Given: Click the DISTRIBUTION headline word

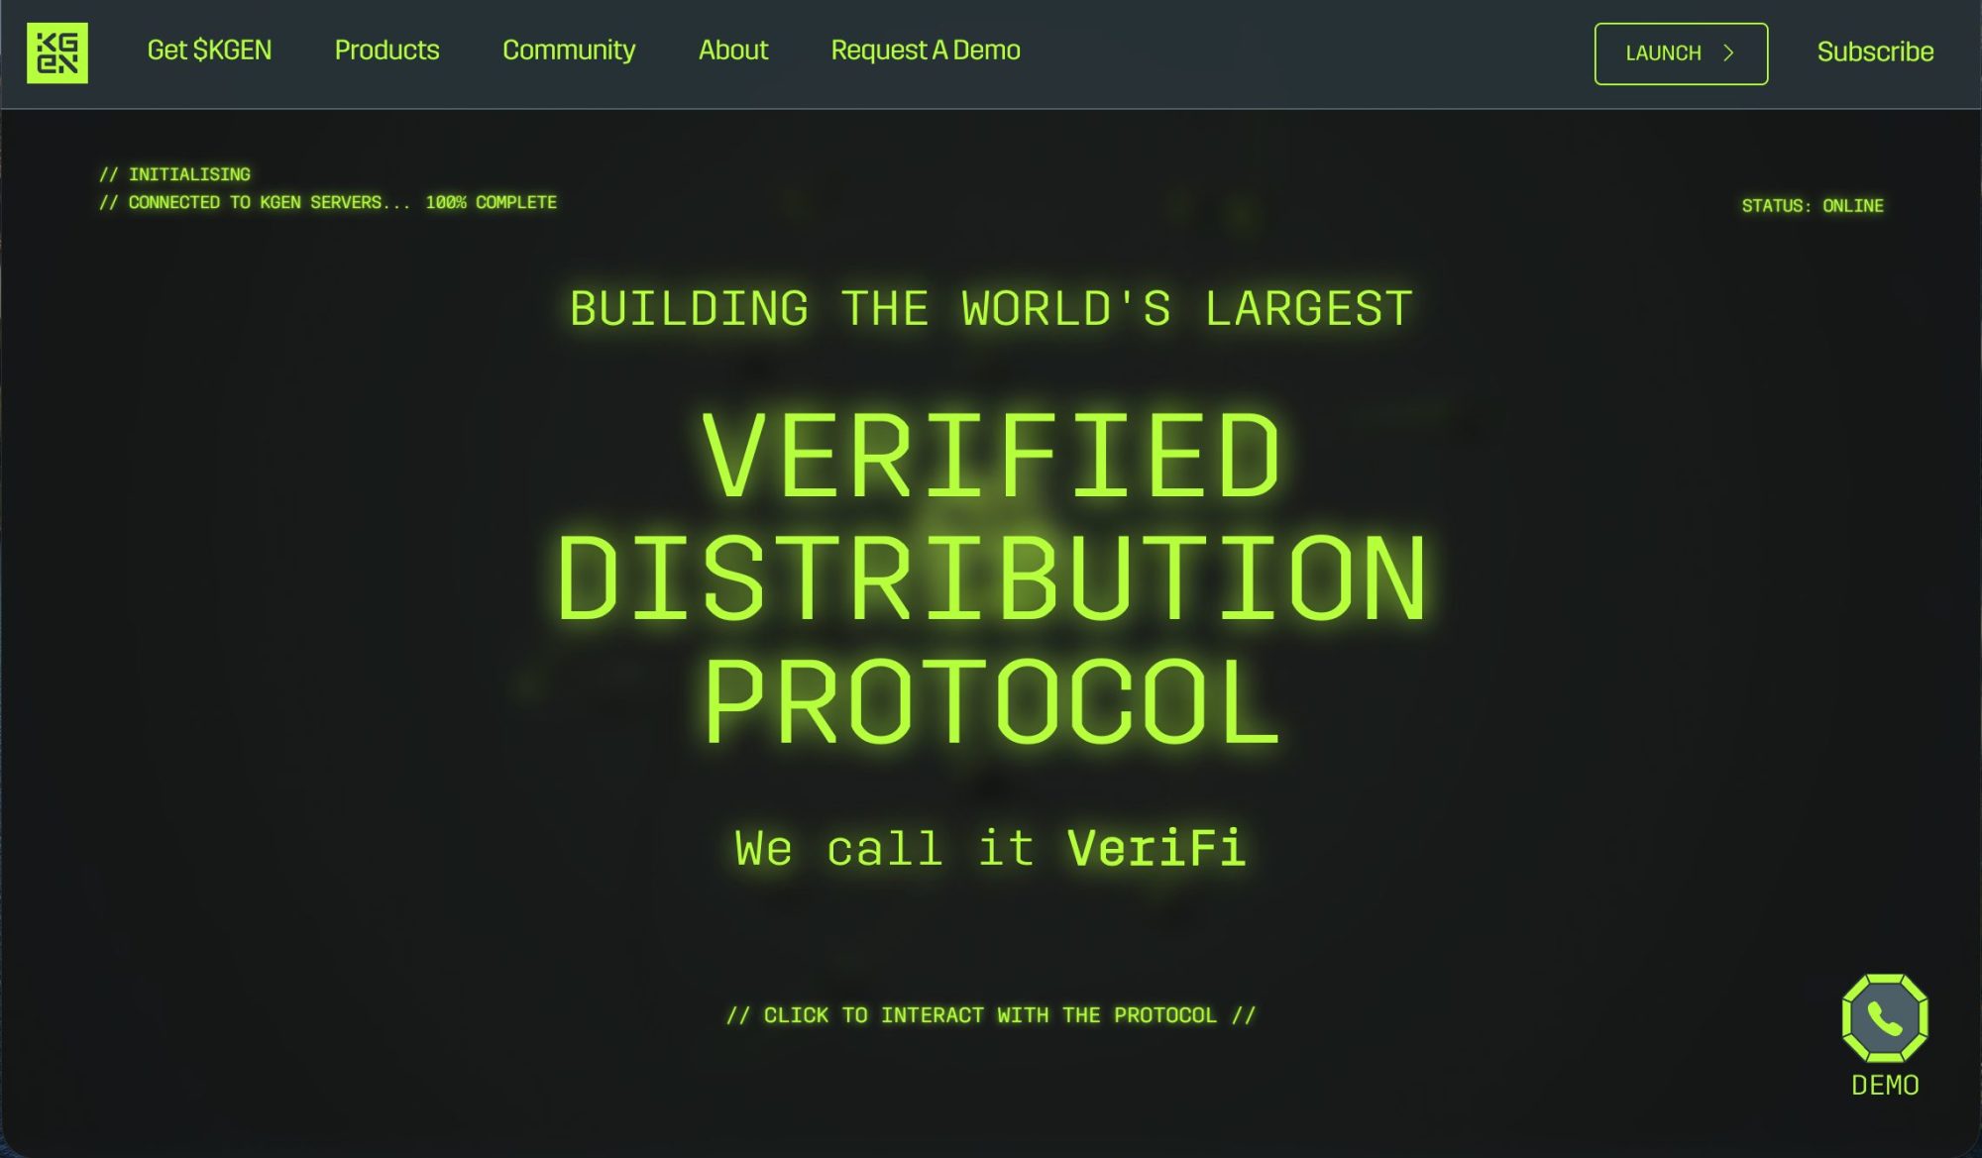Looking at the screenshot, I should click(x=991, y=579).
